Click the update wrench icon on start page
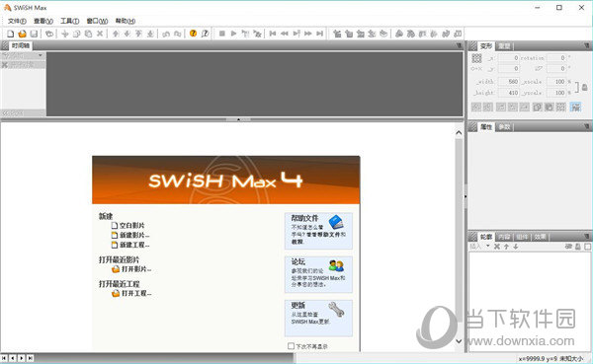Viewport: 593px width, 364px height. coord(336,310)
